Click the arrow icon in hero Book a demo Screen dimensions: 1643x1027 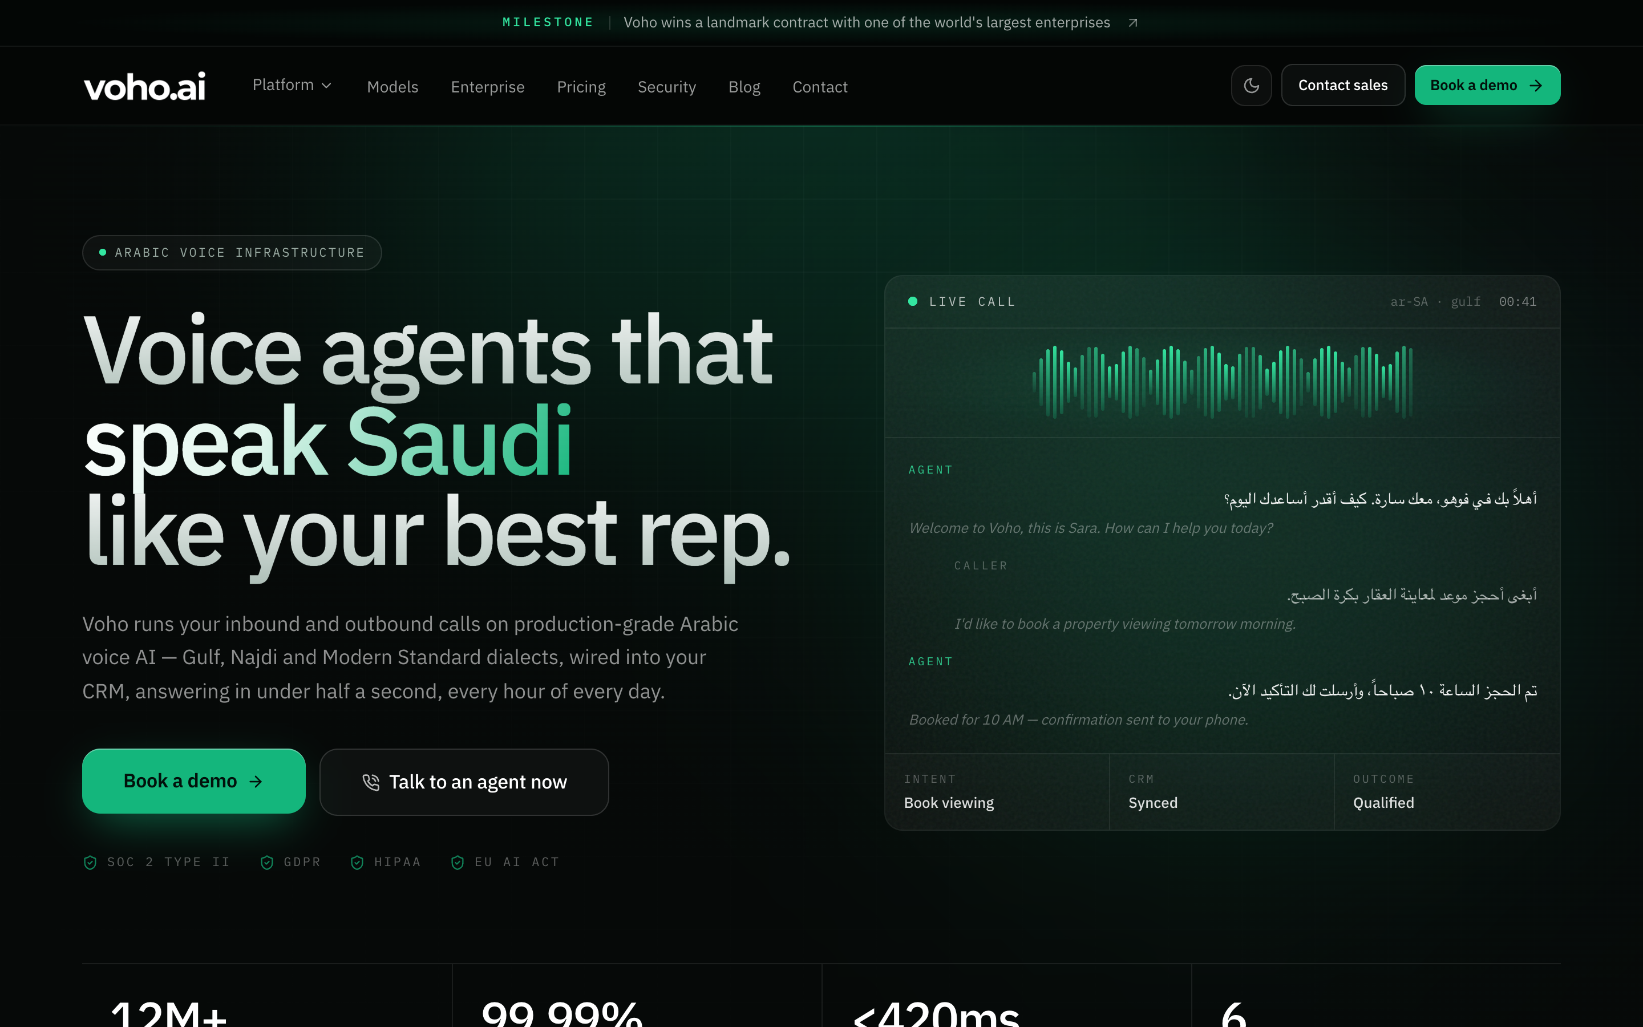[x=256, y=782]
